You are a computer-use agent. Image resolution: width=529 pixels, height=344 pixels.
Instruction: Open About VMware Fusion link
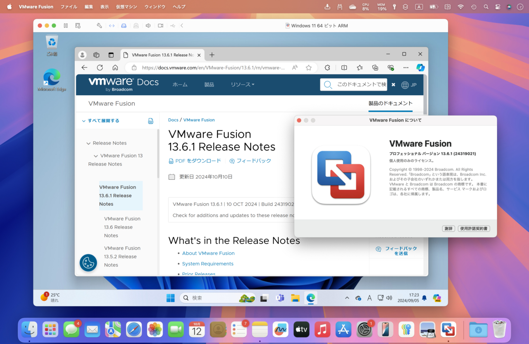pyautogui.click(x=208, y=253)
